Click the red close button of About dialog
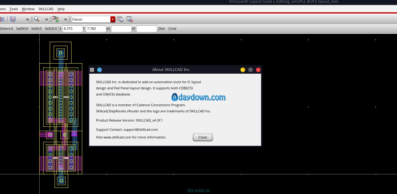 click(258, 70)
